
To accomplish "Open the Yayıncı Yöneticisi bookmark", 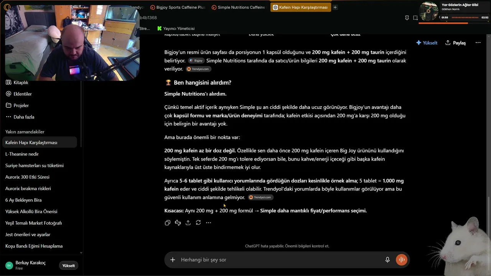I will (x=176, y=28).
